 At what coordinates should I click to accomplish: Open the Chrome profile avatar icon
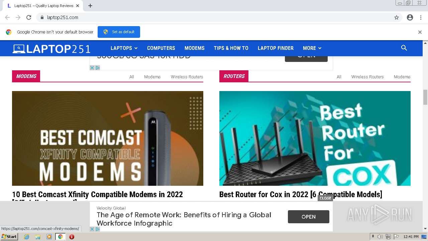click(x=410, y=17)
